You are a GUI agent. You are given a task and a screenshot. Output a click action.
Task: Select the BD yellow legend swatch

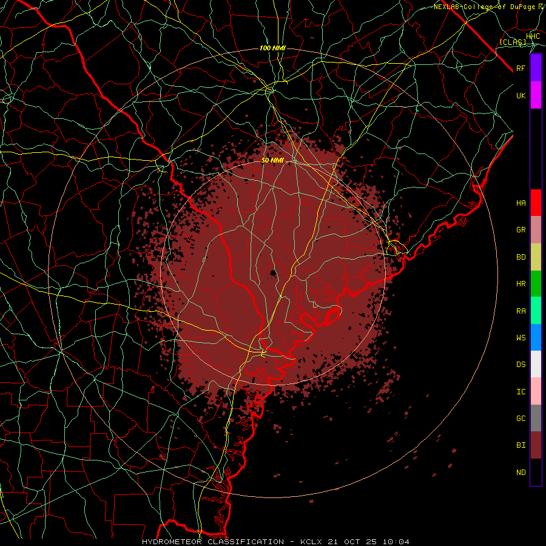536,257
